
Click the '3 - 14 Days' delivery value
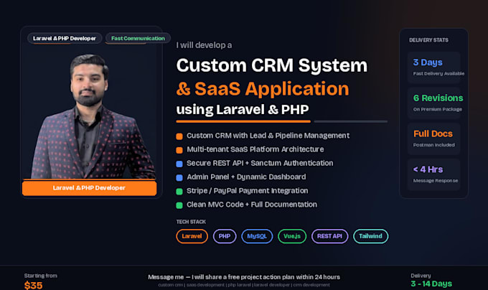(431, 284)
